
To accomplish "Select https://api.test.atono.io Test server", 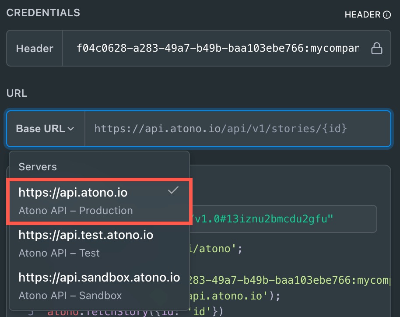I will (99, 243).
